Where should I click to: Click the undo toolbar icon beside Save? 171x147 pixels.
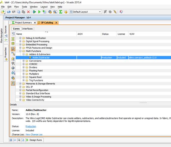[x=14, y=12]
